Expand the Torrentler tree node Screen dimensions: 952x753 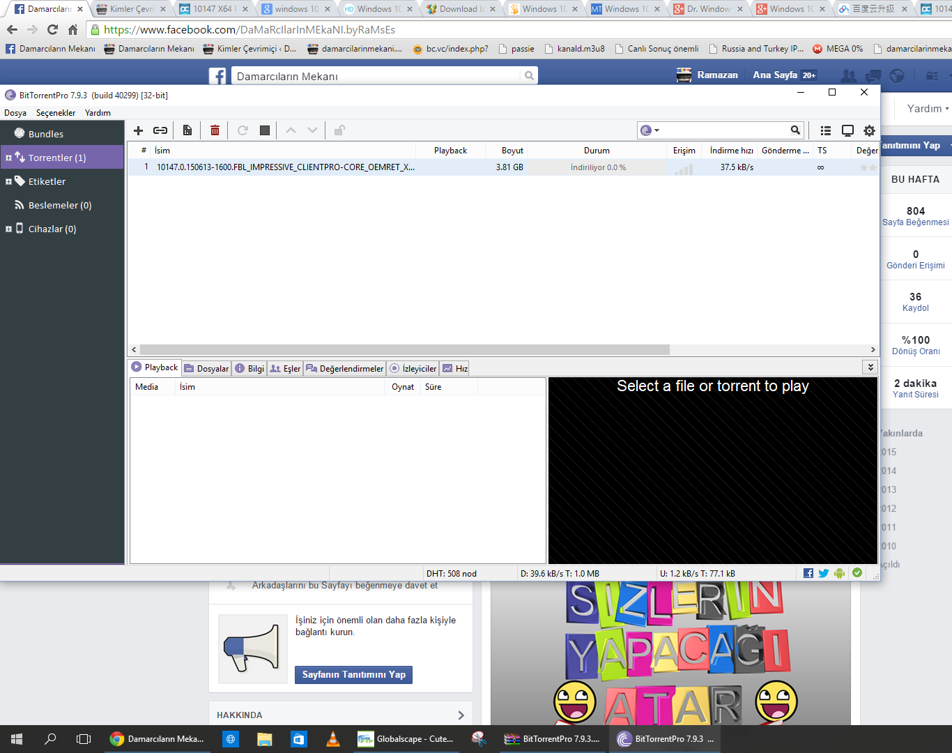8,158
